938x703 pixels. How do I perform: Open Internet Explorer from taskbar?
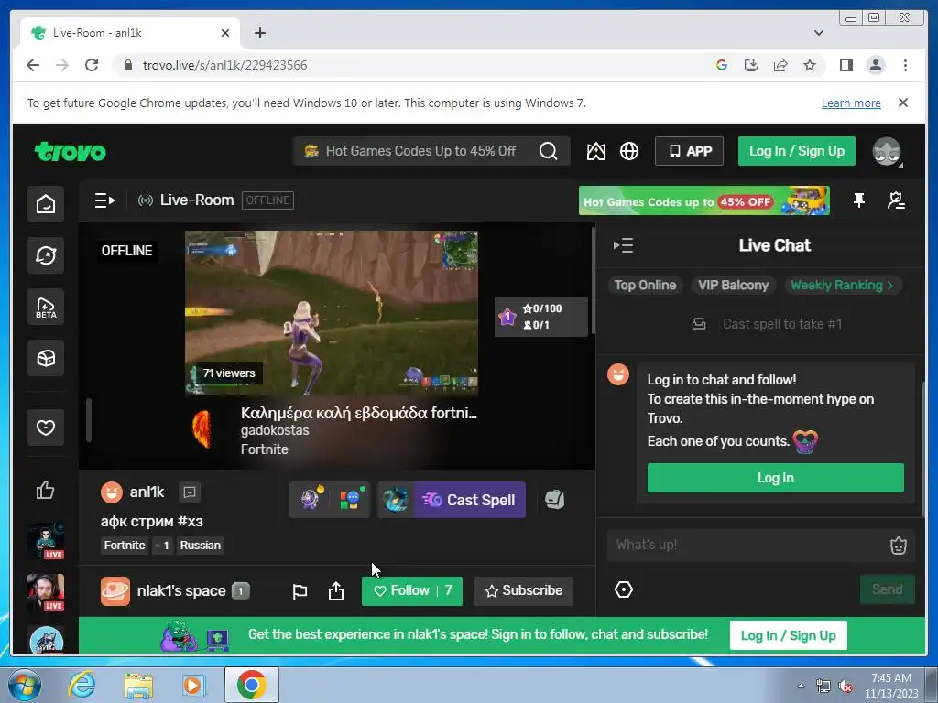point(82,685)
